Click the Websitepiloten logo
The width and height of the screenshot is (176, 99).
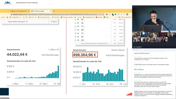point(8,3)
